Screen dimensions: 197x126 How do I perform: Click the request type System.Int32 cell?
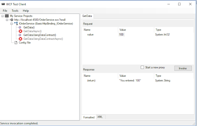[x=162, y=35]
